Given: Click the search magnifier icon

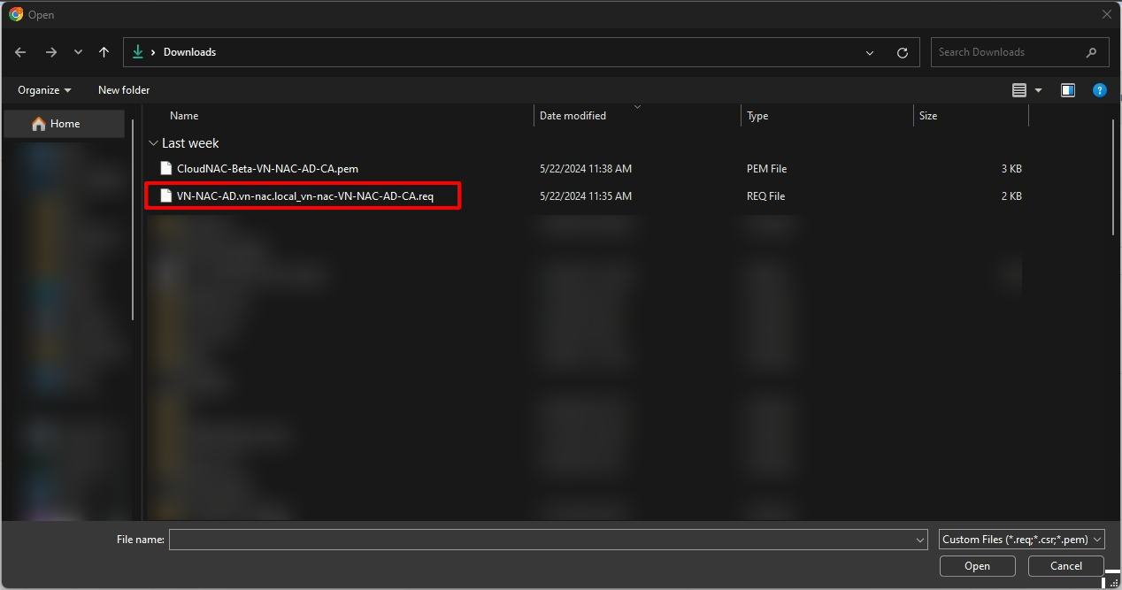Looking at the screenshot, I should (1092, 52).
